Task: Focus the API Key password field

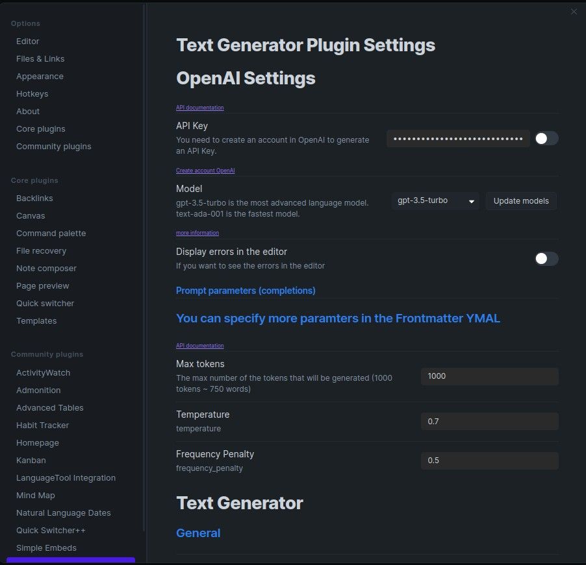Action: point(458,138)
